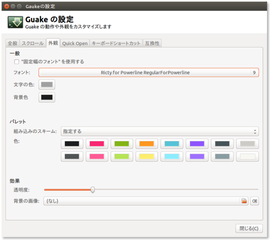Open font chooser Ricty for Powerline button

click(148, 72)
